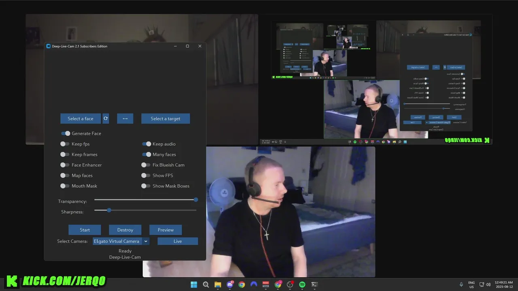Disable the Keep audio toggle

146,144
